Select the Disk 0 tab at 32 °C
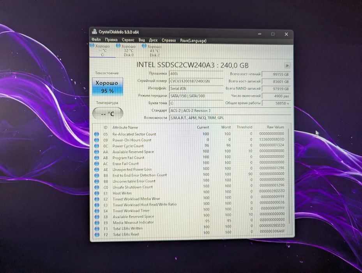 click(x=128, y=50)
